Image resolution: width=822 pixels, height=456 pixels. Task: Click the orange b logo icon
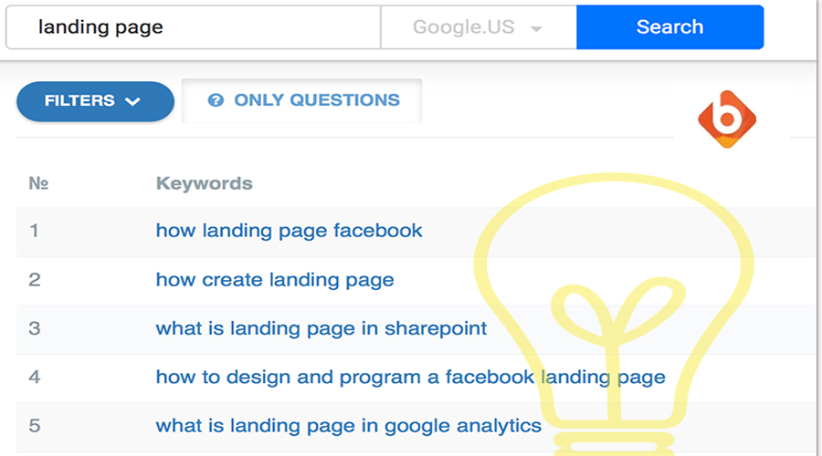[727, 119]
